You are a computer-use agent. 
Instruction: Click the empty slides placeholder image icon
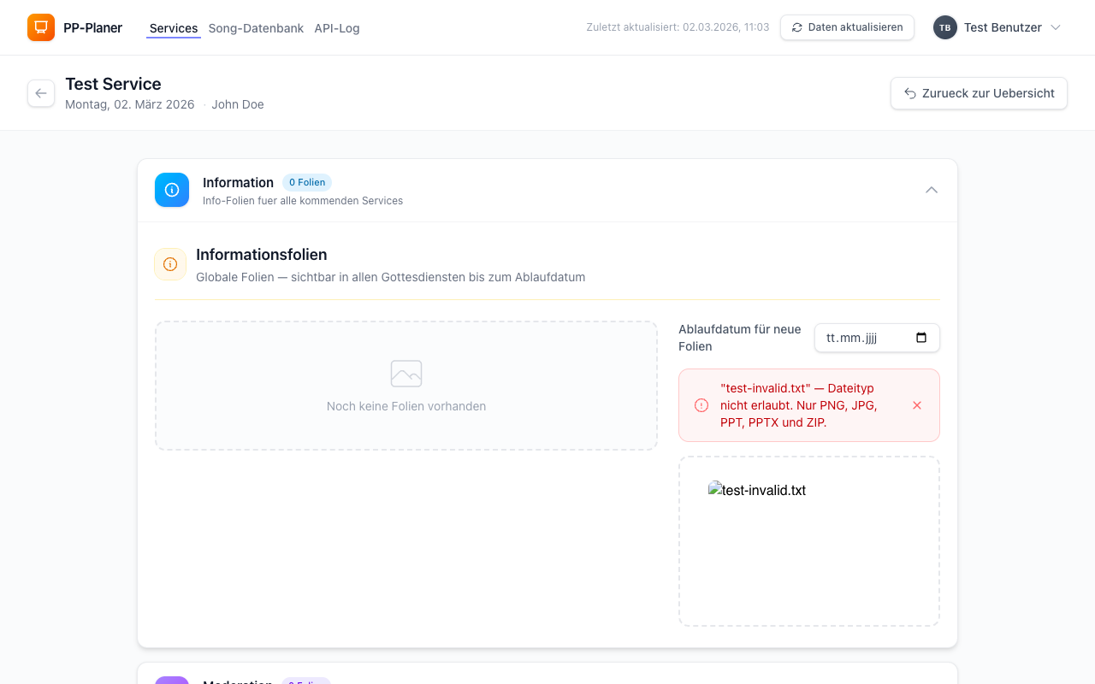point(406,374)
